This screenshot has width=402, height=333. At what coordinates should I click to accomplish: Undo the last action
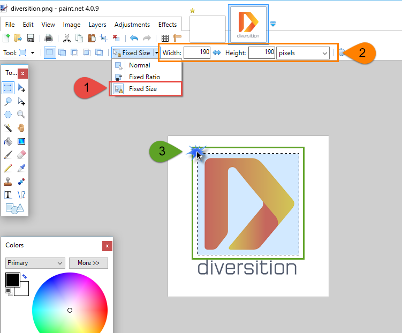[x=134, y=38]
